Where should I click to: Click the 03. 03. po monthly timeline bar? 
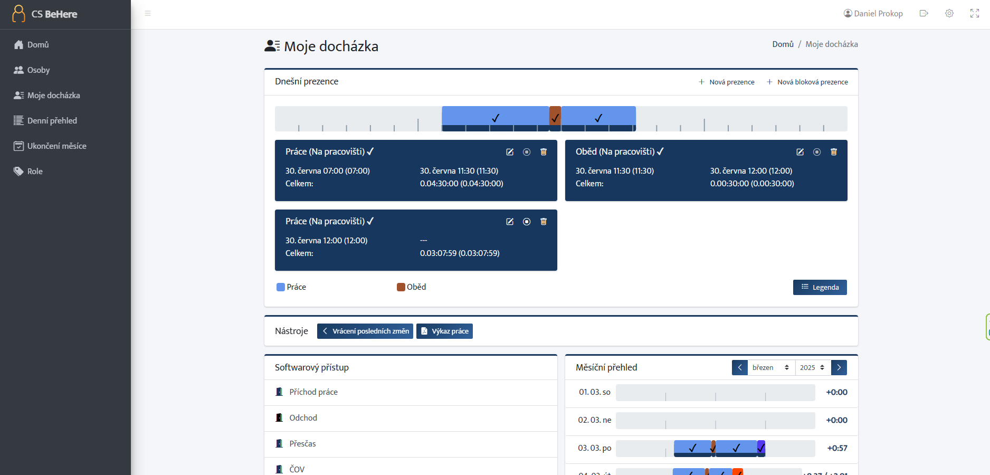pos(716,448)
